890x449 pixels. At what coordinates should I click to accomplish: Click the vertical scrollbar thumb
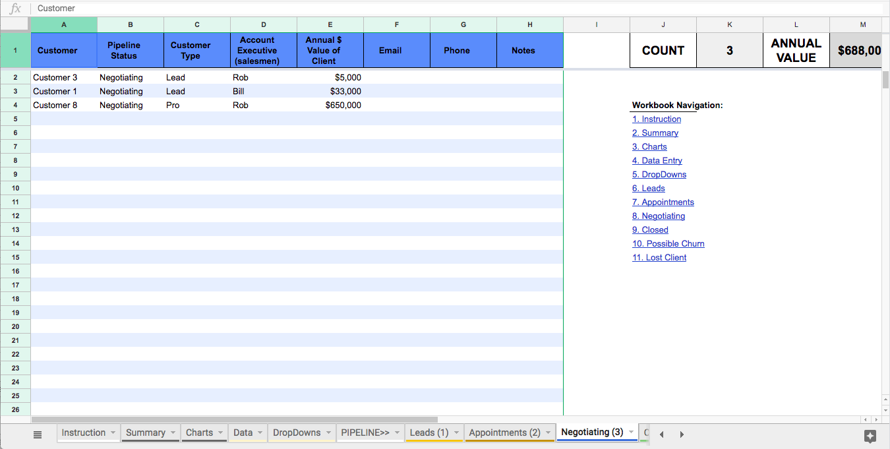885,79
